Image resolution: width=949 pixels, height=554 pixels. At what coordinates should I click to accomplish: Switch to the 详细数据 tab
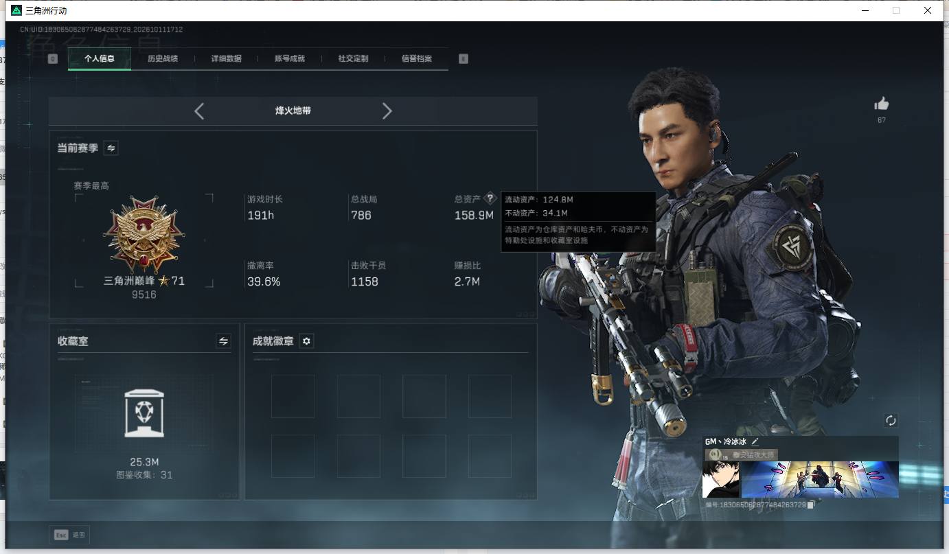(x=227, y=58)
